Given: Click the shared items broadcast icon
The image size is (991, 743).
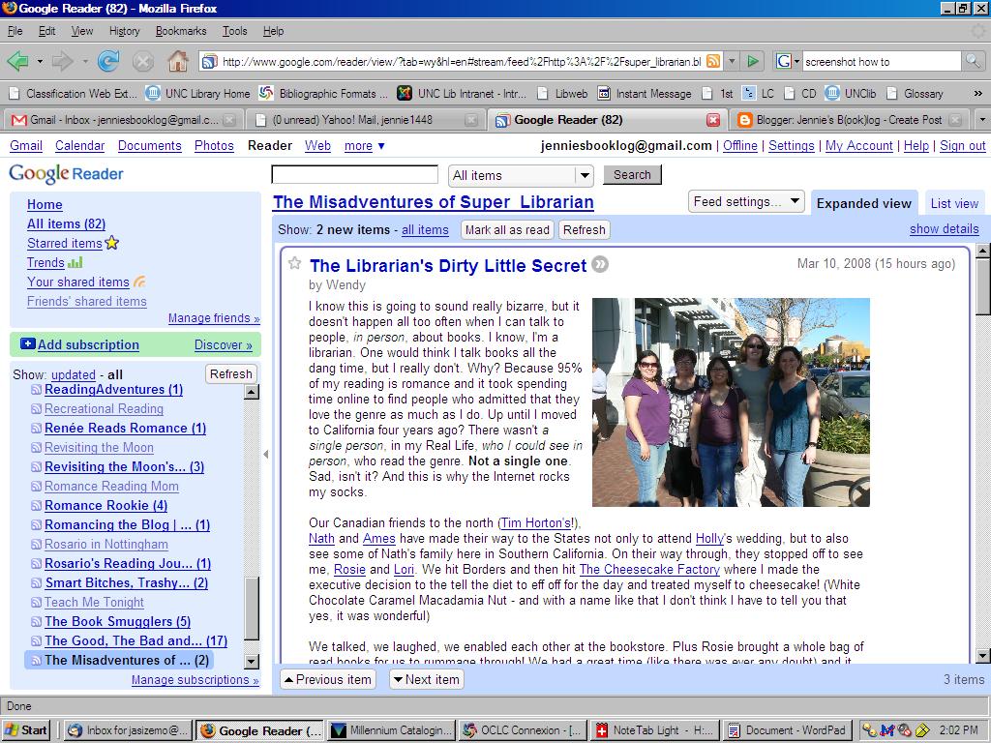Looking at the screenshot, I should (x=139, y=282).
